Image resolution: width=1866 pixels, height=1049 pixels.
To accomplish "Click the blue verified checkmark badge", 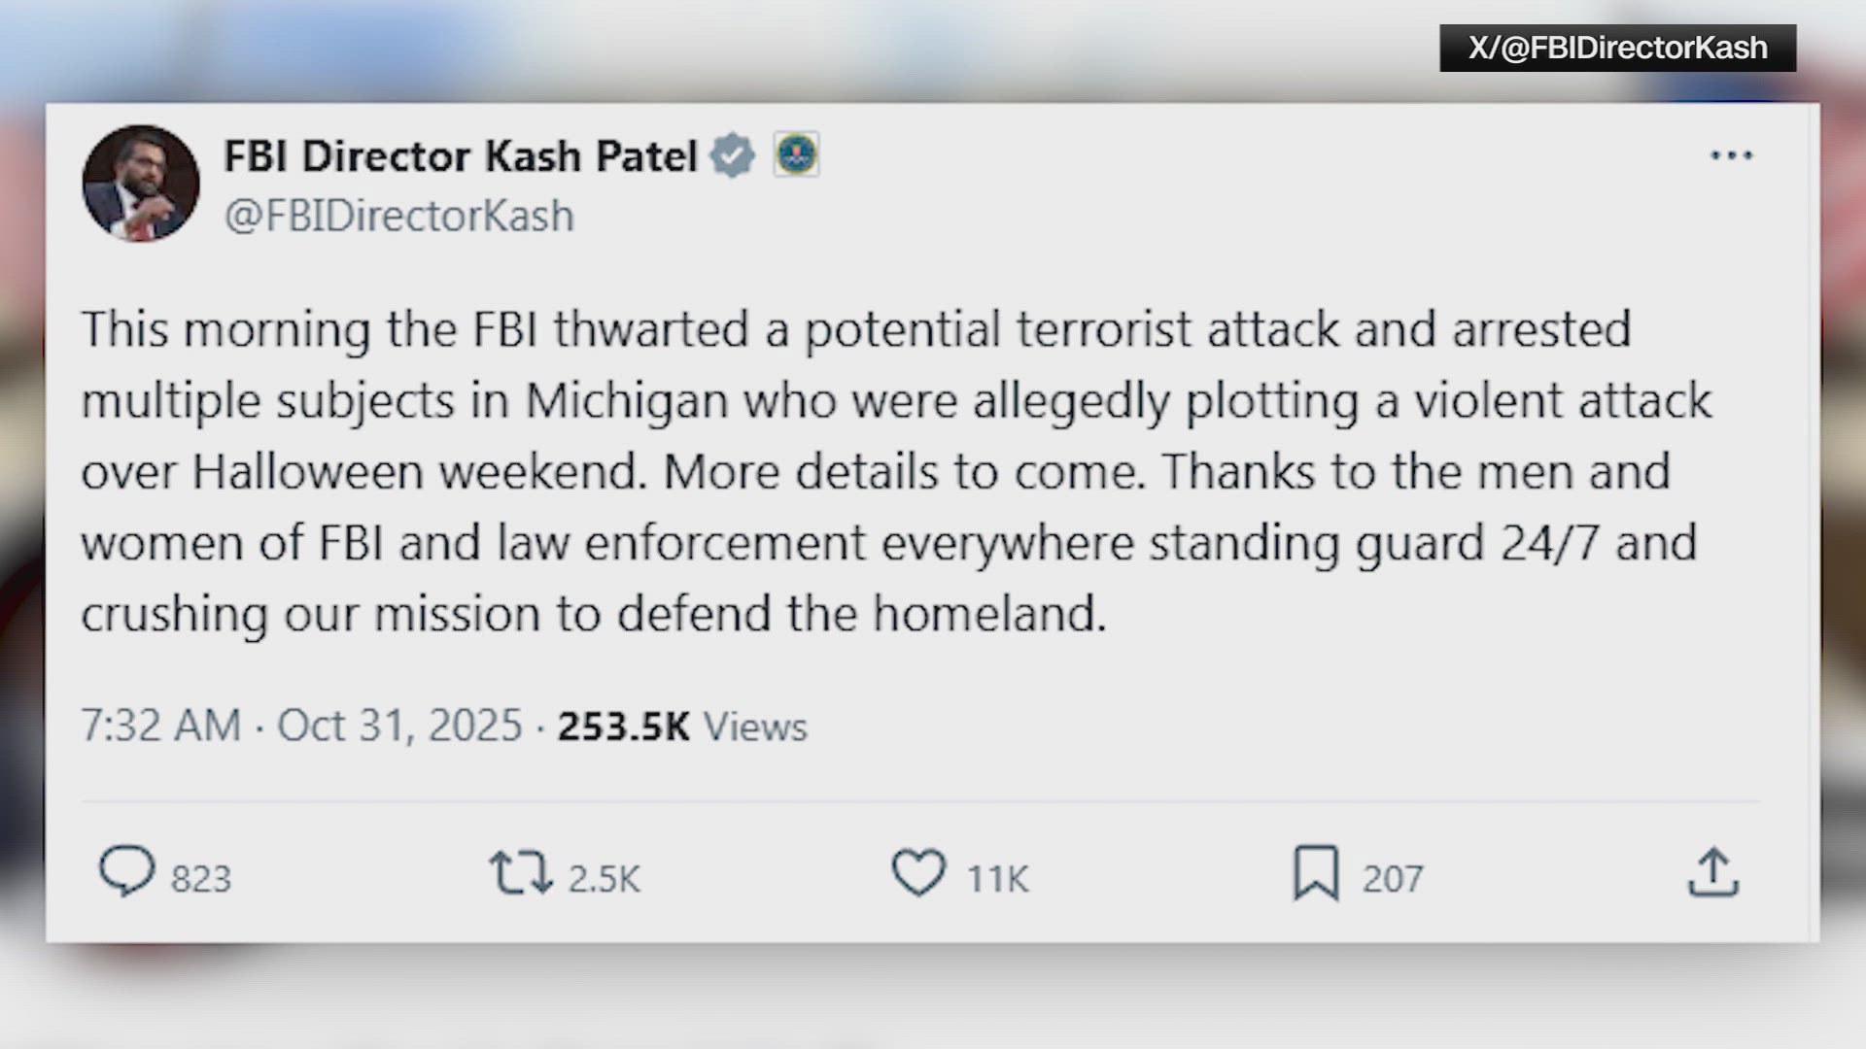I will tap(733, 155).
